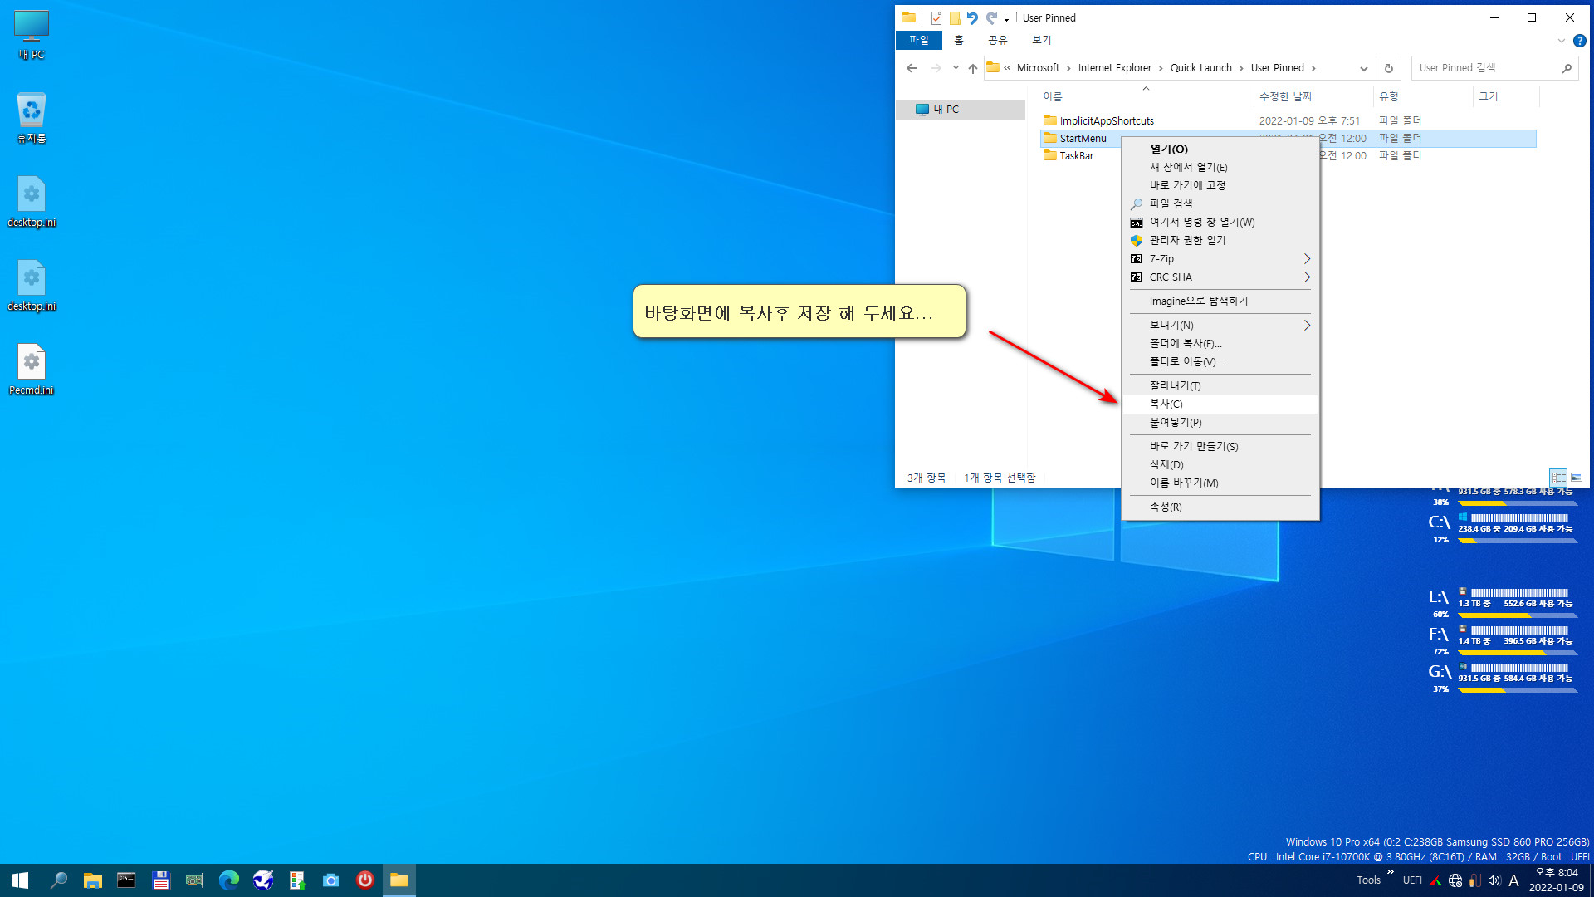Open Explorer help question mark icon
Screen dimensions: 1594x897
tap(1580, 40)
